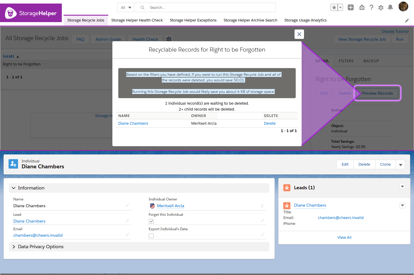Click the search magnifier icon
The width and height of the screenshot is (414, 275).
(x=143, y=8)
